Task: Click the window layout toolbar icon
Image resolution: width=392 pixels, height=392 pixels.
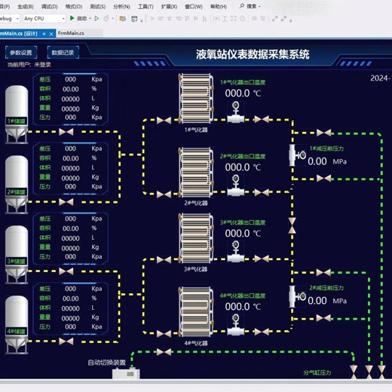Action: (x=134, y=19)
